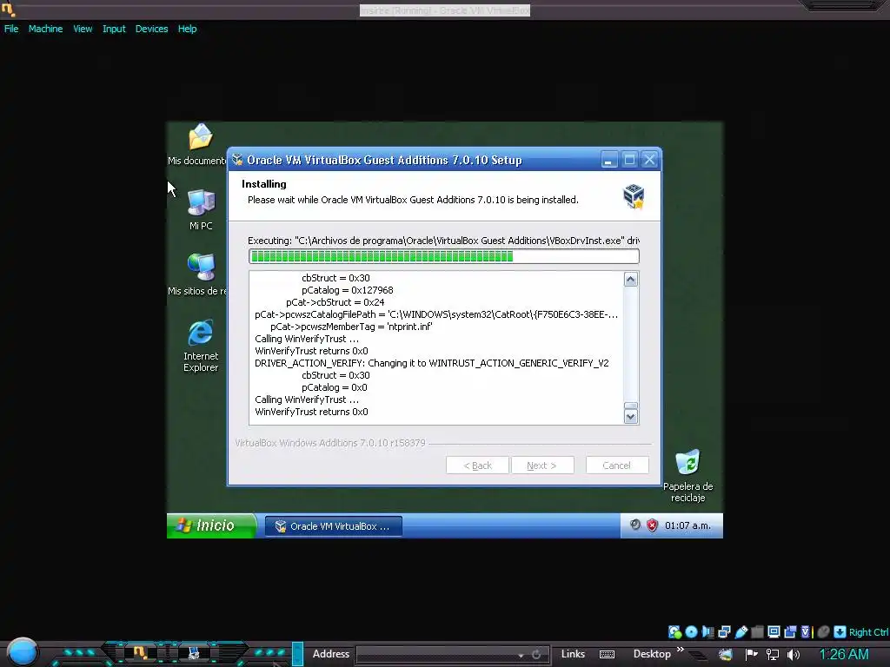Click the VirtualBox window title icon

8,8
